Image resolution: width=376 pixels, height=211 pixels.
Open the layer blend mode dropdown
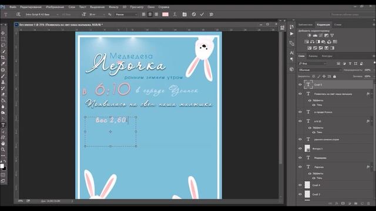point(320,70)
